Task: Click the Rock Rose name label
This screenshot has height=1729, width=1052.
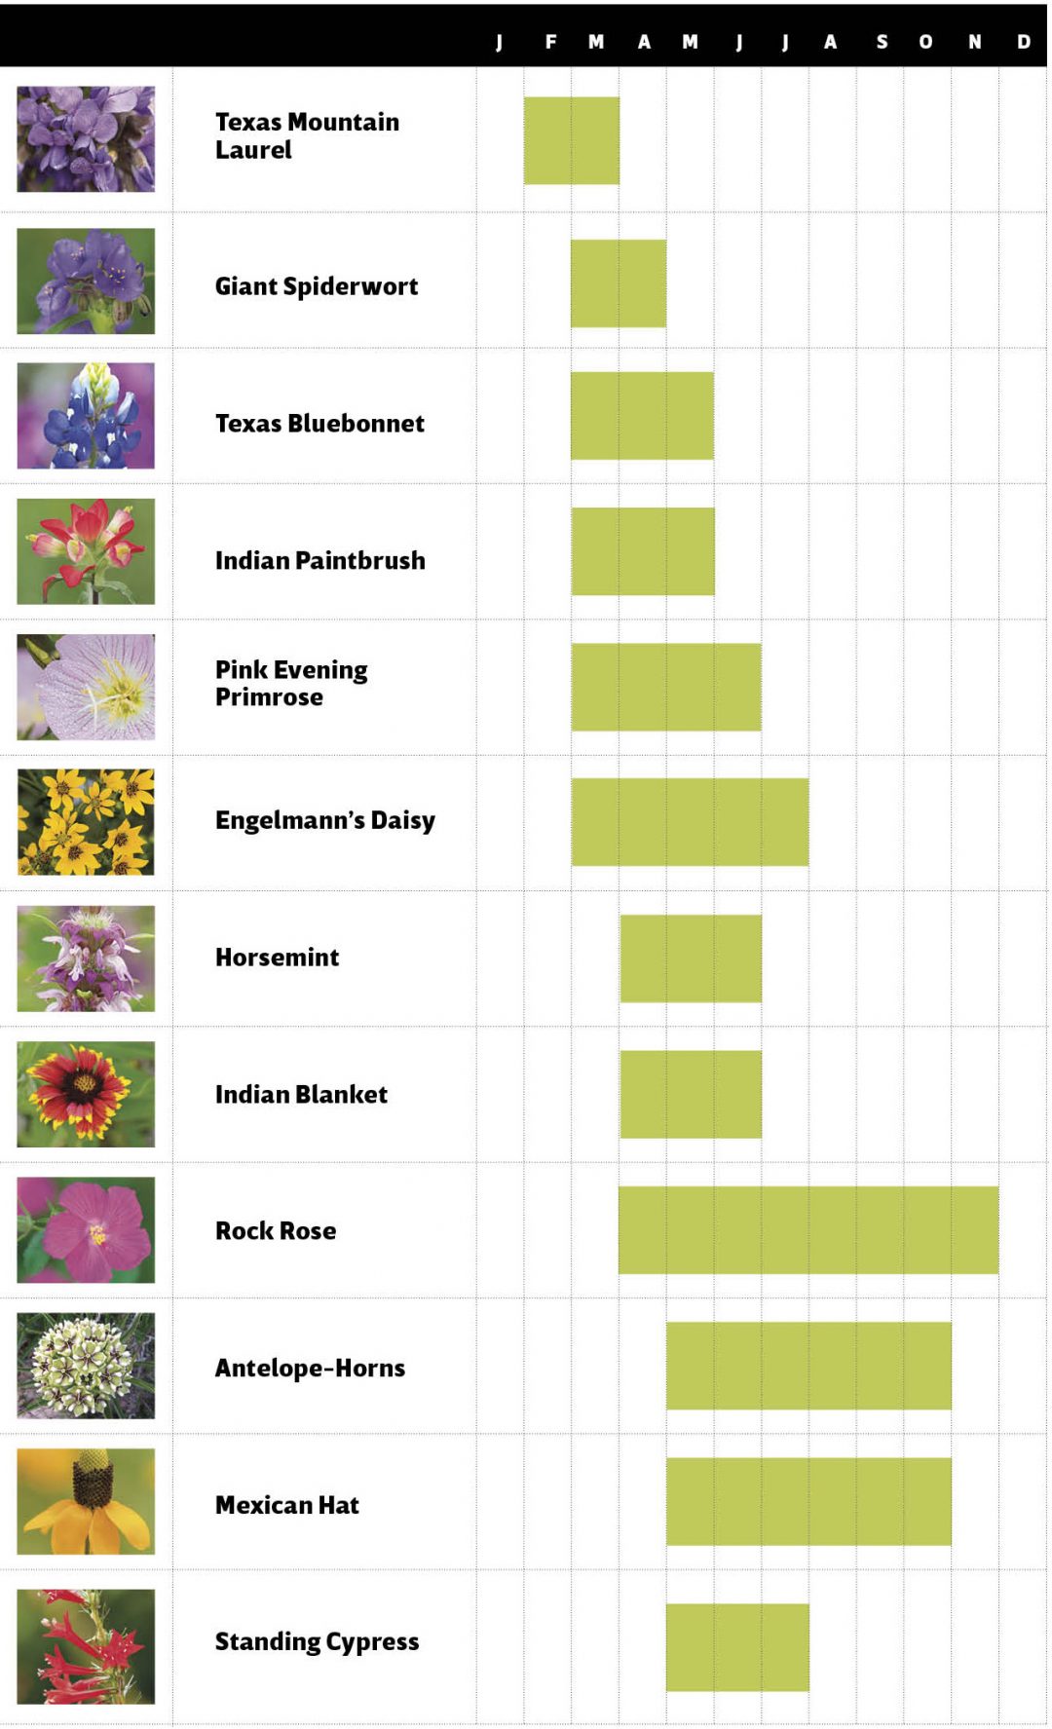Action: click(x=276, y=1231)
